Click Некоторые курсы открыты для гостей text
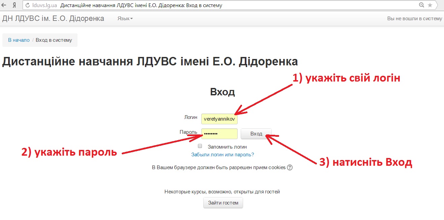The width and height of the screenshot is (444, 220). coord(222,192)
